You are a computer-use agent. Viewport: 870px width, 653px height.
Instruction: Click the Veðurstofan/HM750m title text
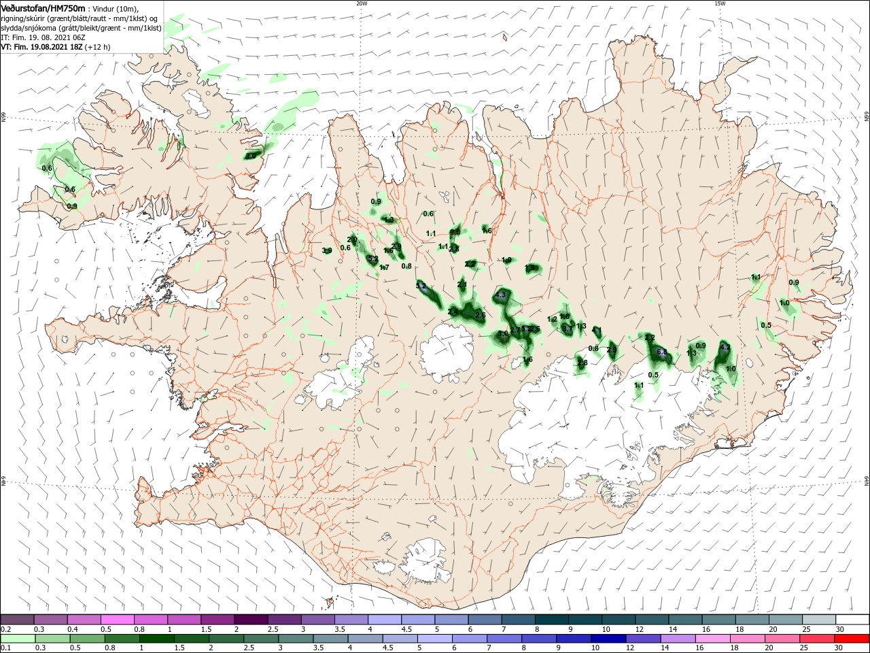point(43,7)
